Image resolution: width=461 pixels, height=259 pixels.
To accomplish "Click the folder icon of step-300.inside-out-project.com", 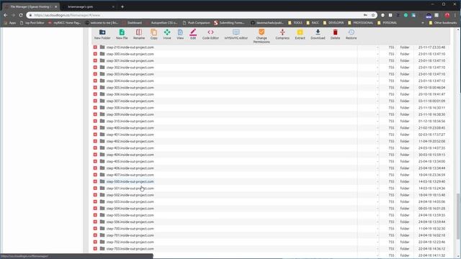I will 102,54.
